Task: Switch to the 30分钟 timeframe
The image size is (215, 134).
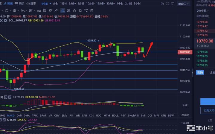Action: [x=111, y=4]
